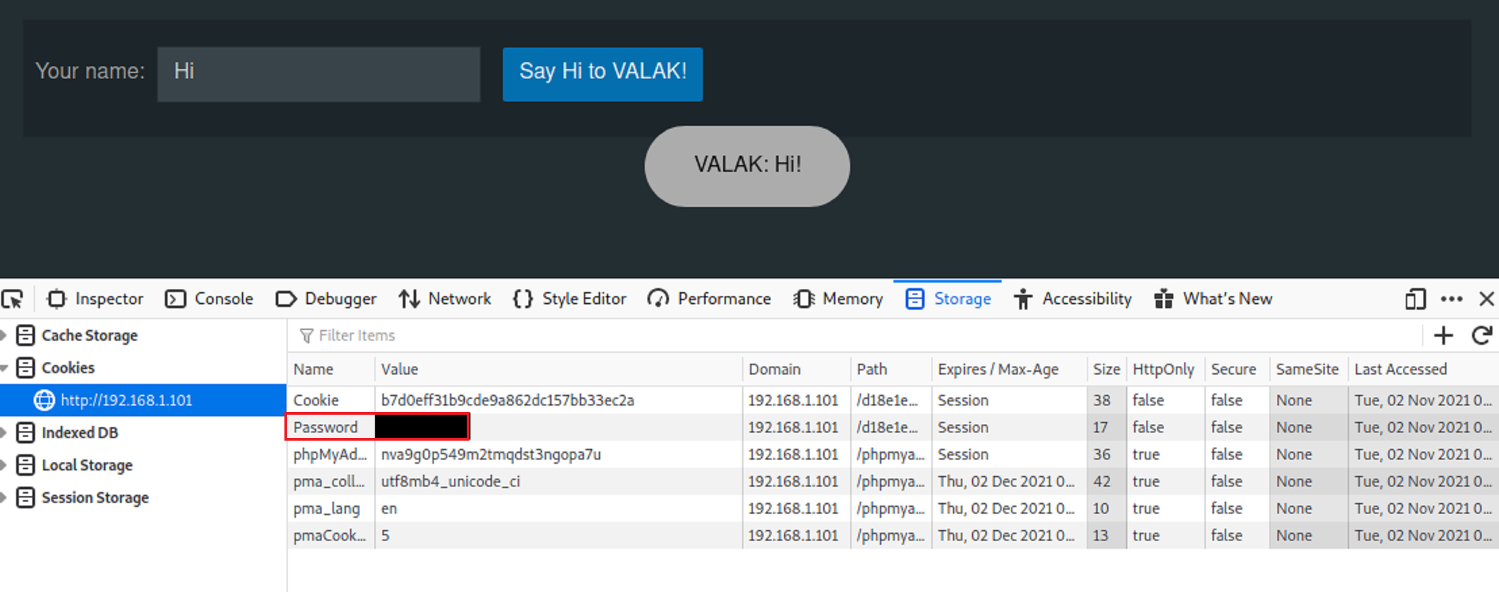The height and width of the screenshot is (592, 1499).
Task: Open the devtools three-dot options menu
Action: 1451,299
